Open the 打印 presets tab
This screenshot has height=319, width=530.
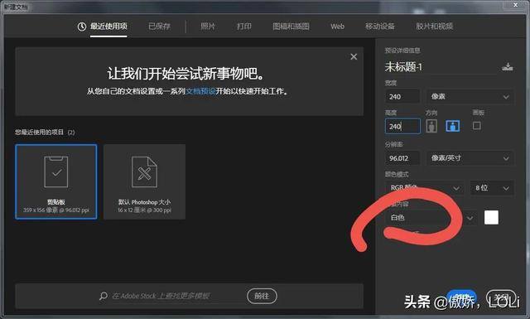tap(244, 27)
